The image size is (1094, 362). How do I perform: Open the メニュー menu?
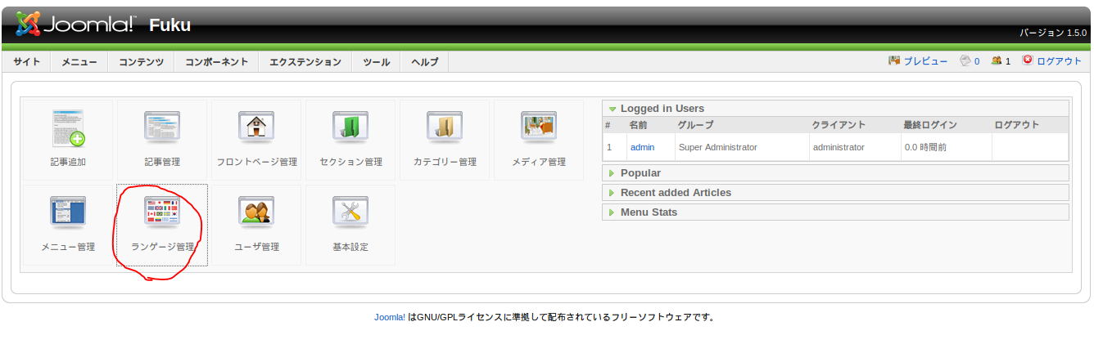79,62
